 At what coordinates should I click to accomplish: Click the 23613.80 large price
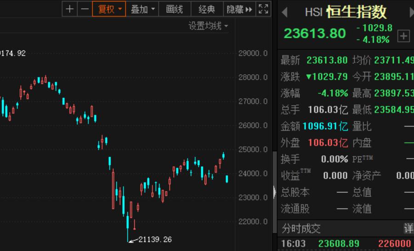coord(314,33)
